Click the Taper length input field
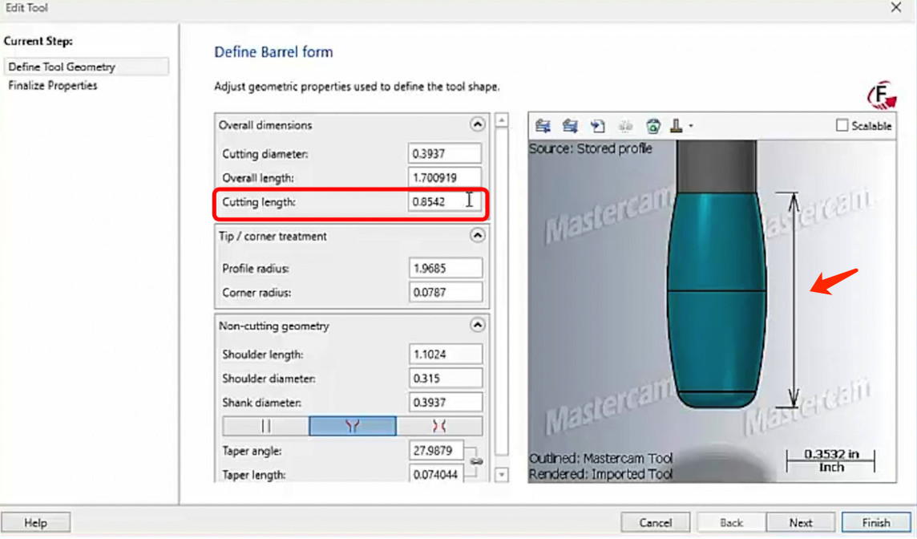Image resolution: width=917 pixels, height=539 pixels. coord(436,475)
